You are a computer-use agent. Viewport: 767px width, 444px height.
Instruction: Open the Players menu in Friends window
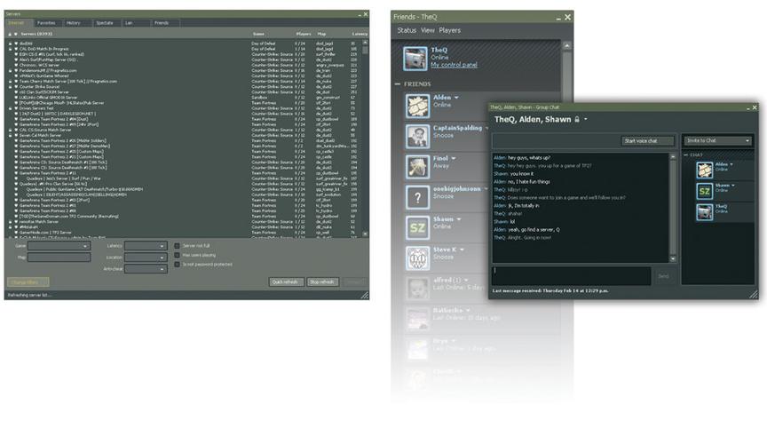[x=449, y=30]
